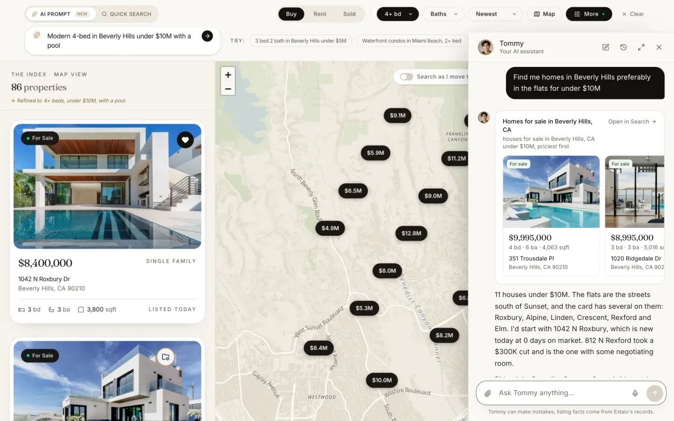Image resolution: width=674 pixels, height=421 pixels.
Task: Switch to Quick Search mode
Action: pyautogui.click(x=126, y=14)
